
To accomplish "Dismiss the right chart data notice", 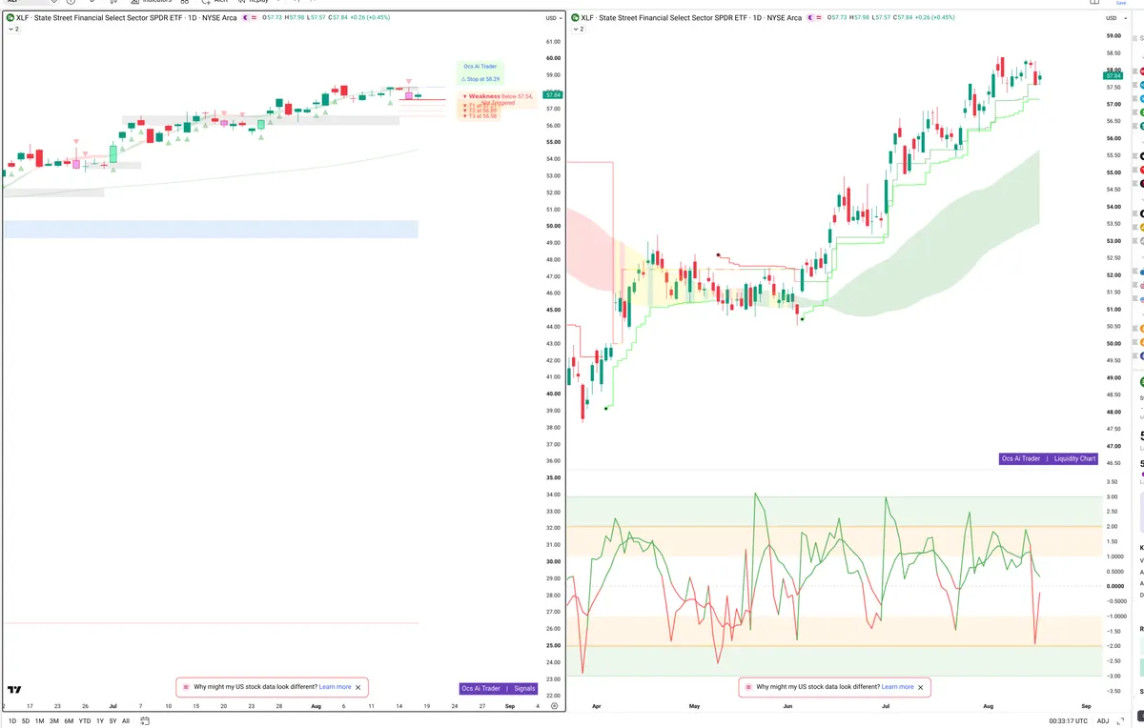I will [921, 687].
